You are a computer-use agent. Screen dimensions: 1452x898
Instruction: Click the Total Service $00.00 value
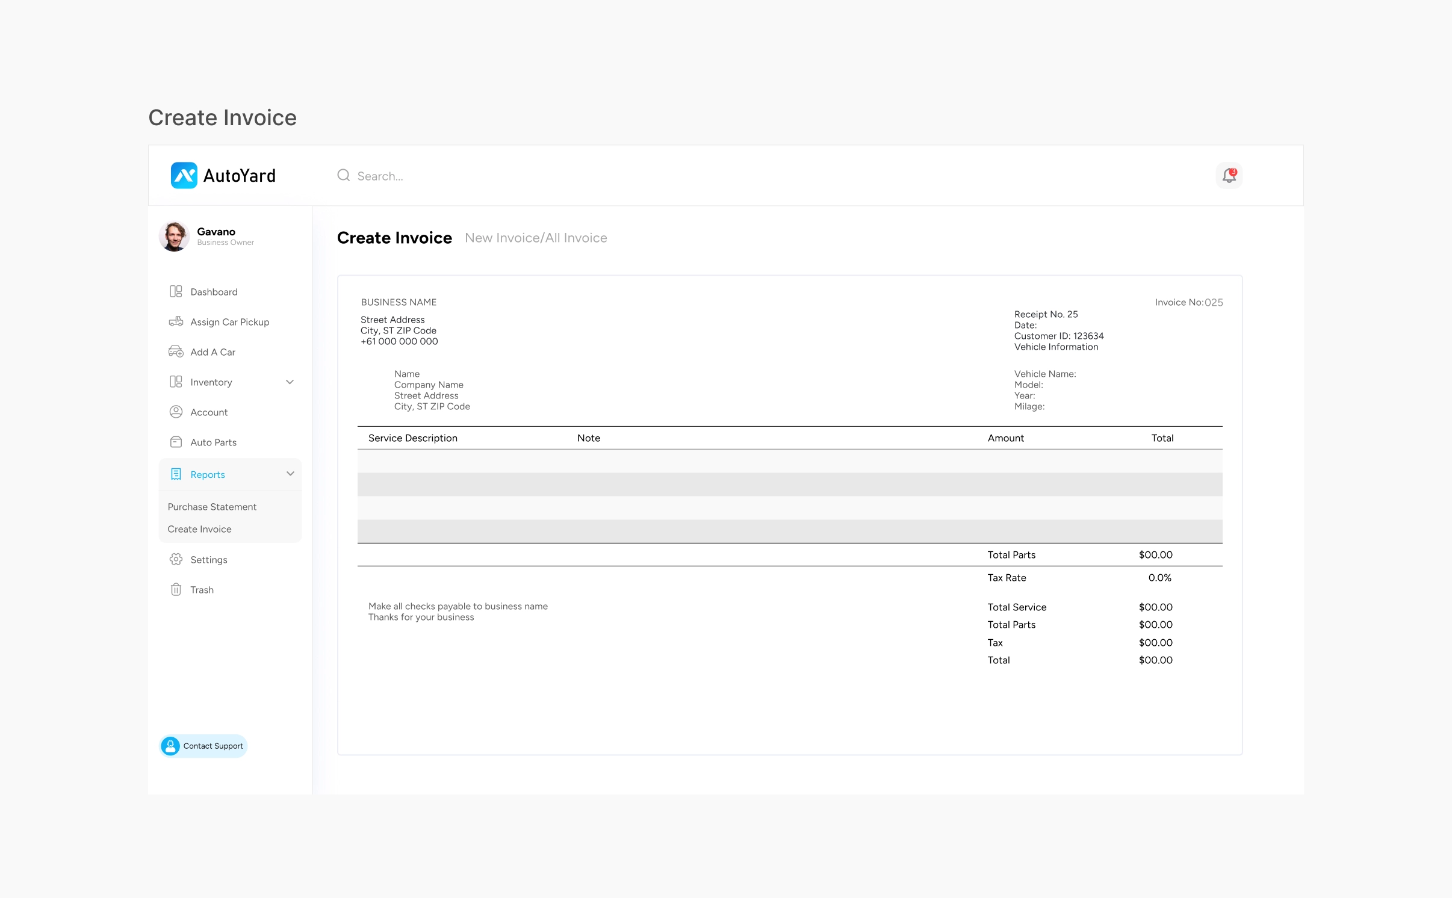1156,607
